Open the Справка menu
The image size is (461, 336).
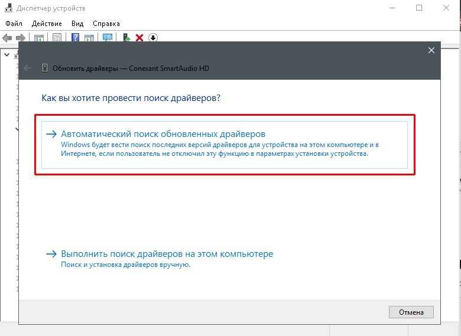click(106, 24)
